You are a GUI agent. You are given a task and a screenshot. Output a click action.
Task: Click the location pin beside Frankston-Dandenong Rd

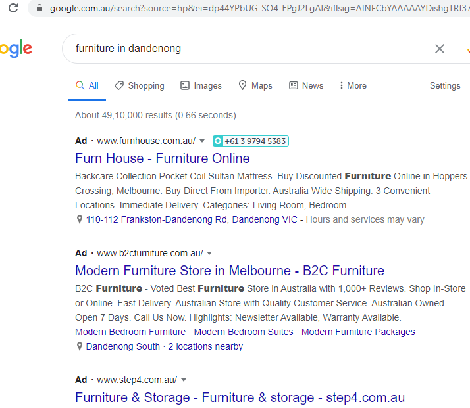pyautogui.click(x=80, y=220)
